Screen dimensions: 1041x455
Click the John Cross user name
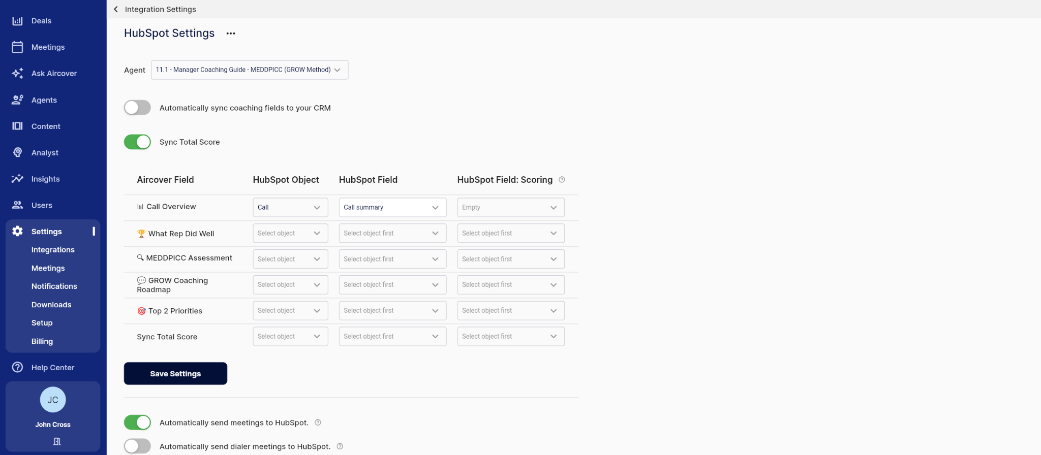(53, 425)
